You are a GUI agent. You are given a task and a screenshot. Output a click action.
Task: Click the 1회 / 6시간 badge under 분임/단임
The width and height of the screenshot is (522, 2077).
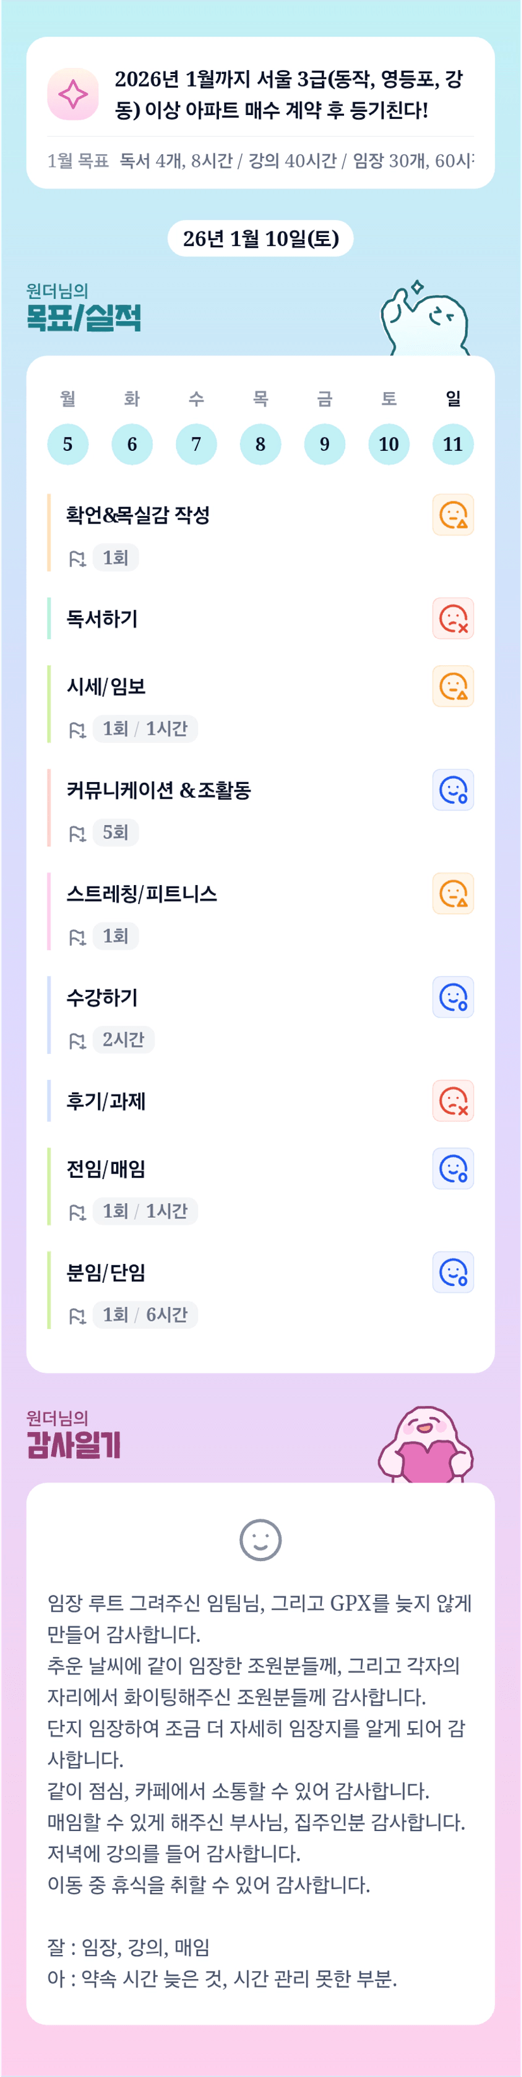point(145,1315)
